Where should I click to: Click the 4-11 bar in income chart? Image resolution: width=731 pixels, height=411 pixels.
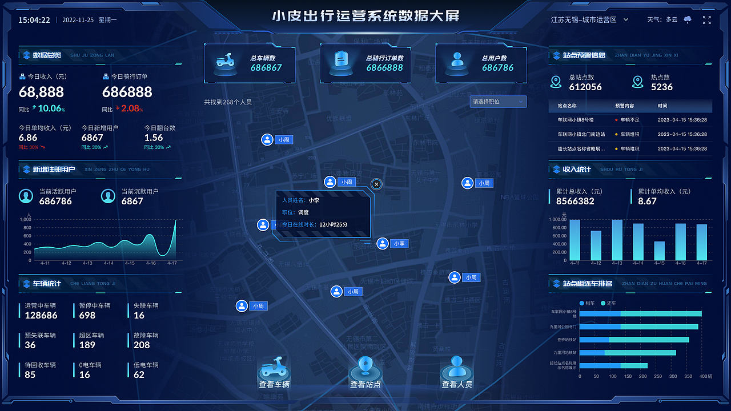(x=575, y=240)
